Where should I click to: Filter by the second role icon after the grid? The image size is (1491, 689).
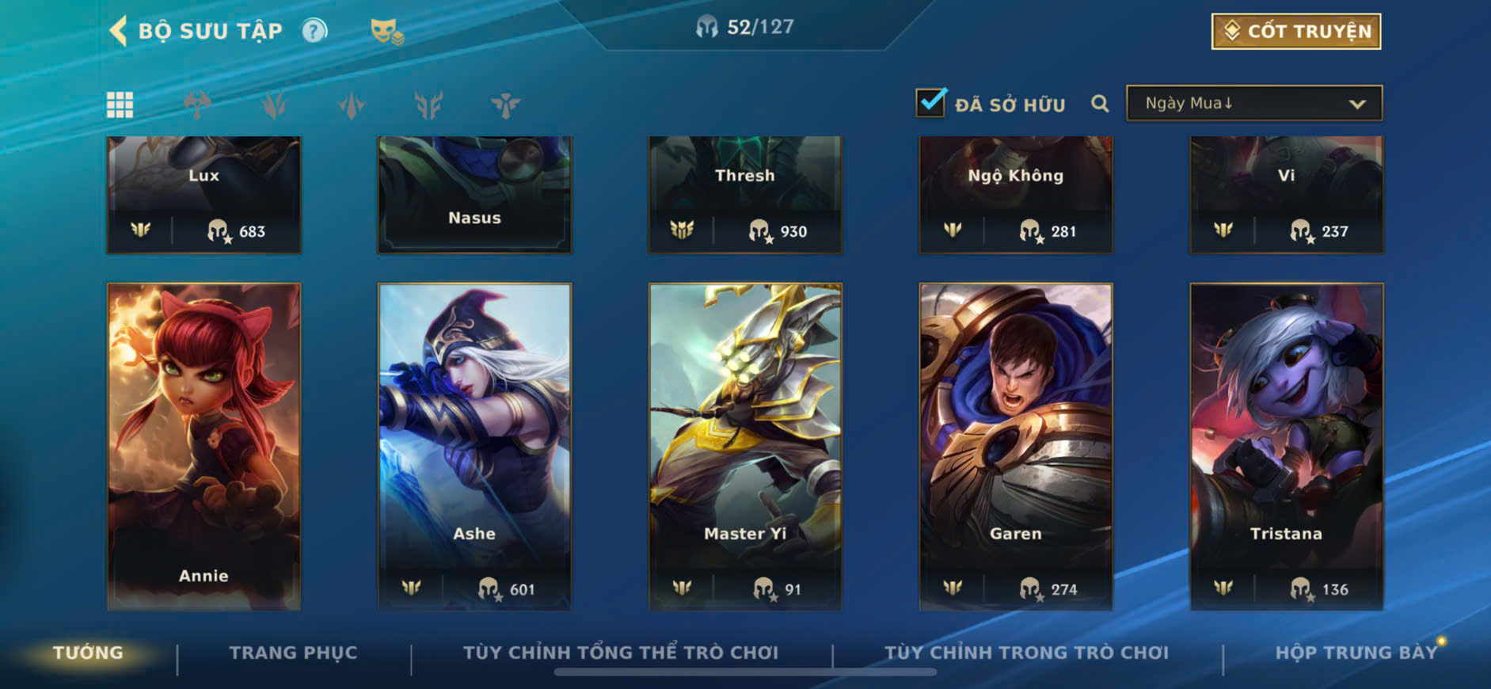click(x=274, y=105)
